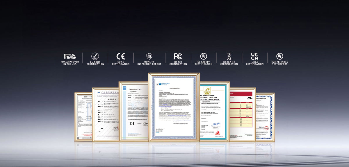The width and height of the screenshot is (349, 167).
Task: Open the certificate with the red table
Action: coord(243,114)
